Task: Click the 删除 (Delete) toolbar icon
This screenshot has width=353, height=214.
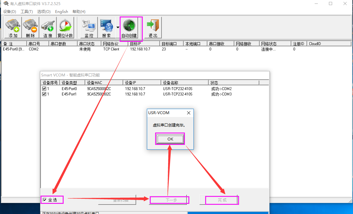Action: [x=30, y=28]
